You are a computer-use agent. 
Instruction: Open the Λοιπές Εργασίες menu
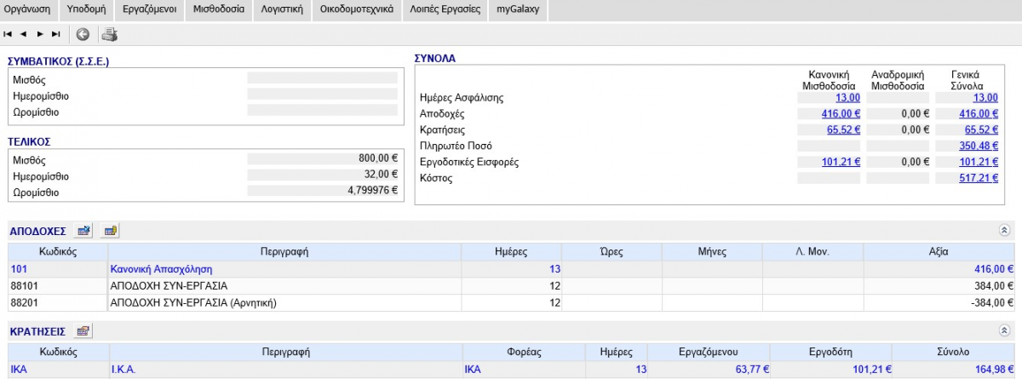coord(444,10)
